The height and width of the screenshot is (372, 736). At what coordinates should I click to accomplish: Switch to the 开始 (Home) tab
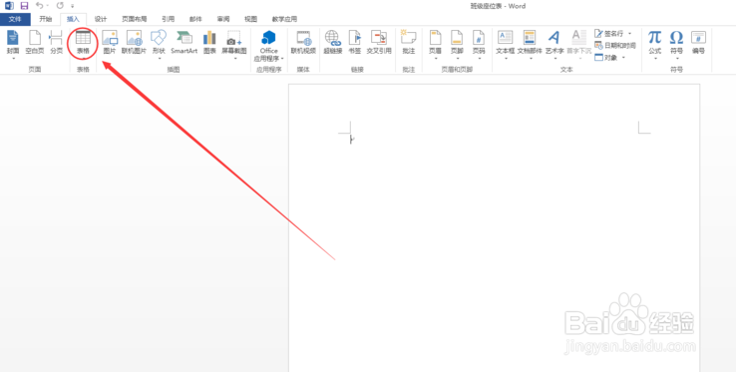click(x=46, y=19)
